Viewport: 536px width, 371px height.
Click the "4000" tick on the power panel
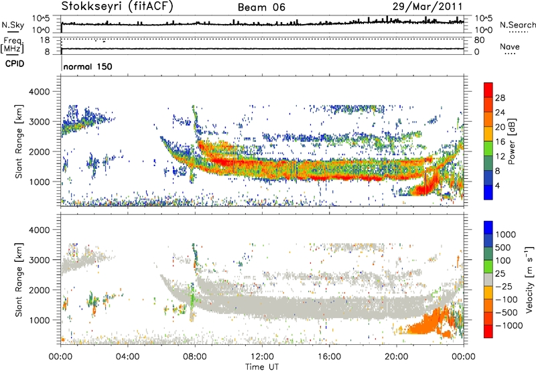[39, 92]
